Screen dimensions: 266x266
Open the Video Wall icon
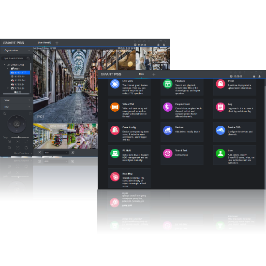(x=115, y=107)
